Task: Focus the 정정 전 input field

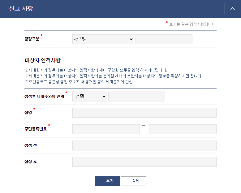Action: (144, 146)
